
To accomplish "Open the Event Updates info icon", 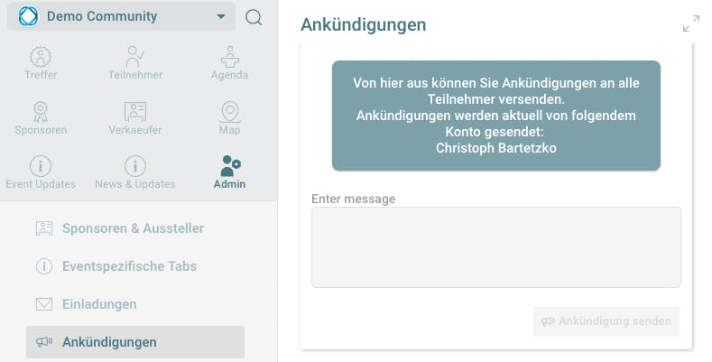I will 41,166.
